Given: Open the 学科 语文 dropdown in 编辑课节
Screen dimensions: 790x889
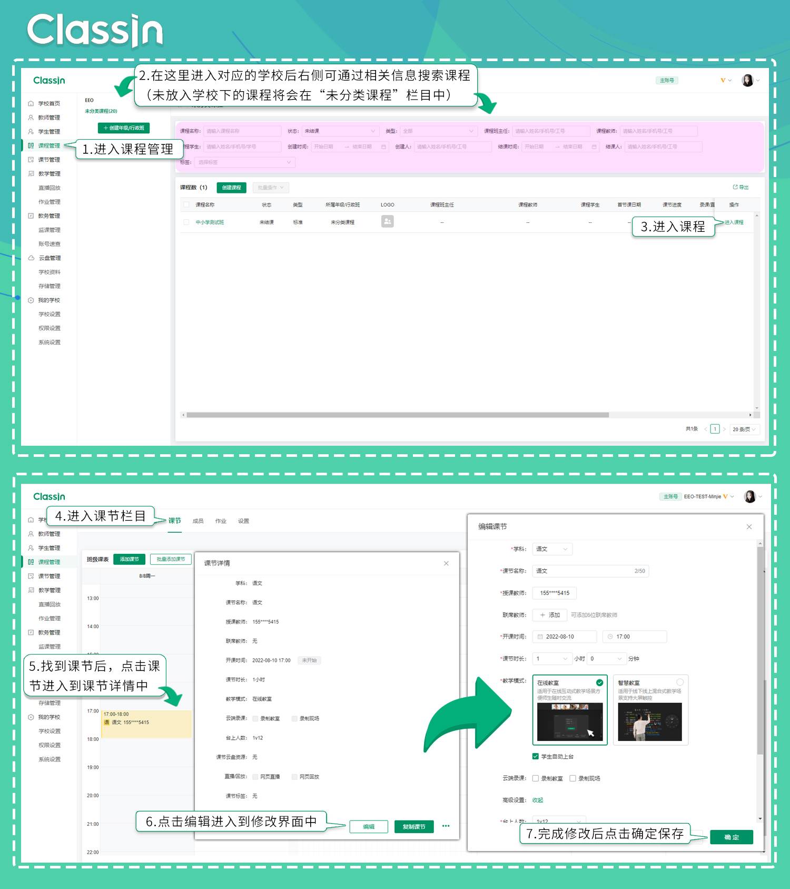Looking at the screenshot, I should (x=552, y=549).
